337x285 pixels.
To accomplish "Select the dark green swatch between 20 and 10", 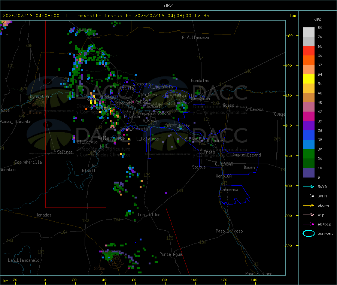I will [309, 163].
